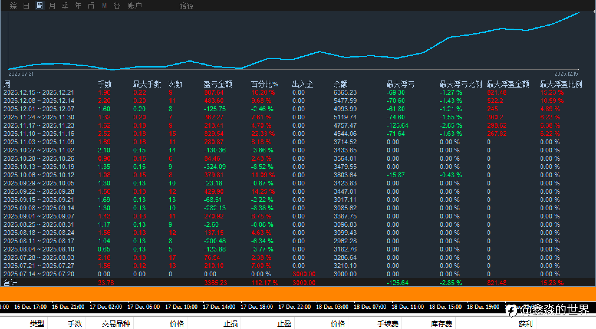Screen dimensions: 596x329
Task: Click the 路径 path button
Action: tap(186, 6)
